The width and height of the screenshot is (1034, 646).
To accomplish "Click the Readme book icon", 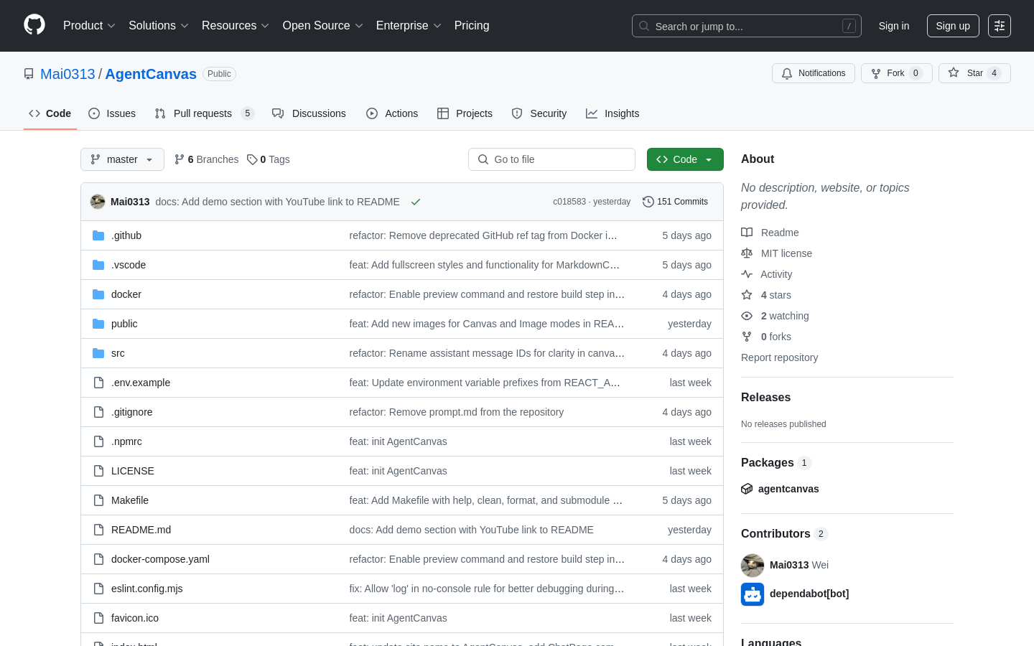I will pos(747,233).
